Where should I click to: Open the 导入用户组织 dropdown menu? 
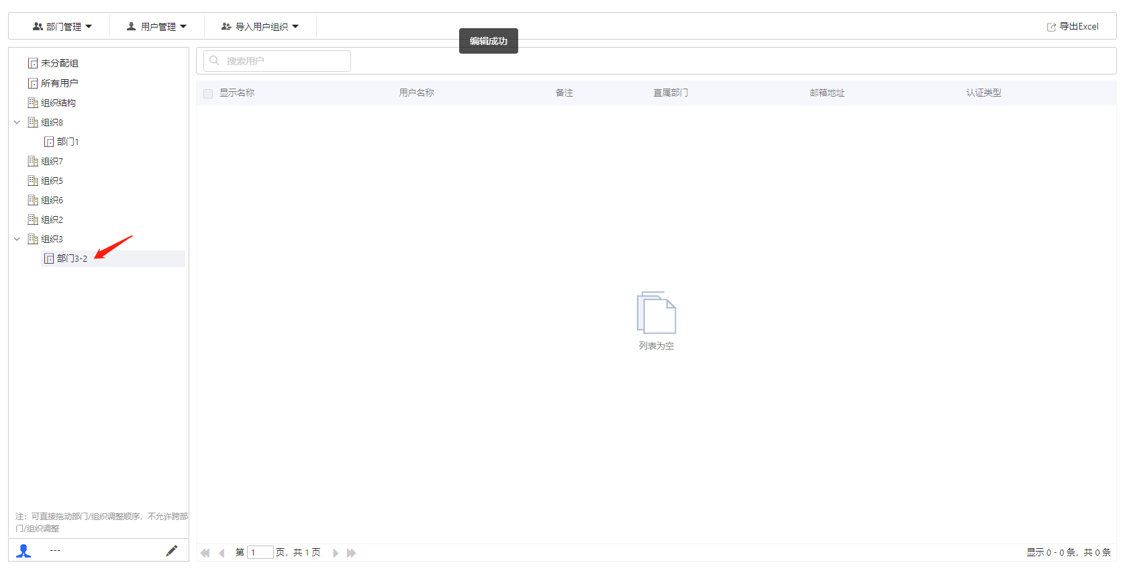coord(260,27)
